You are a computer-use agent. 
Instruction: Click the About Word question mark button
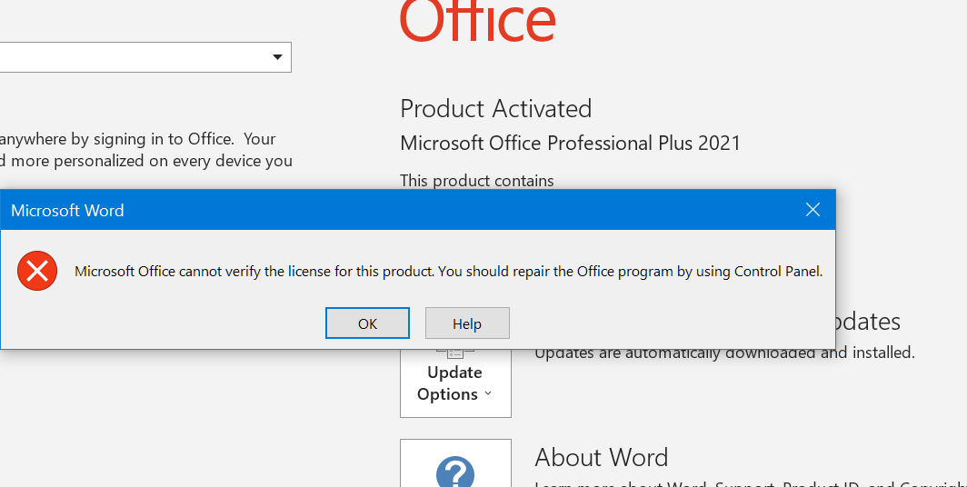pos(455,463)
